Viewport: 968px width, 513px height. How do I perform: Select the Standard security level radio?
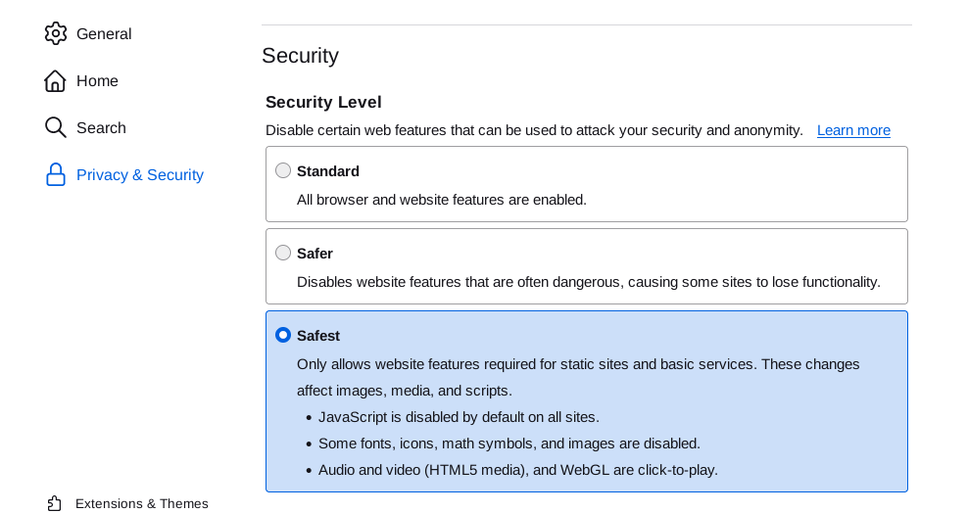[283, 170]
